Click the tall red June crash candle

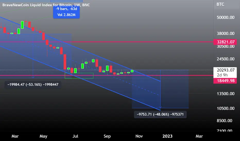click(65, 62)
